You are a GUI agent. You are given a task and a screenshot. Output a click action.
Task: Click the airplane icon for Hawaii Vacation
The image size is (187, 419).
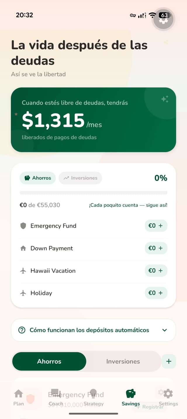[x=24, y=271]
